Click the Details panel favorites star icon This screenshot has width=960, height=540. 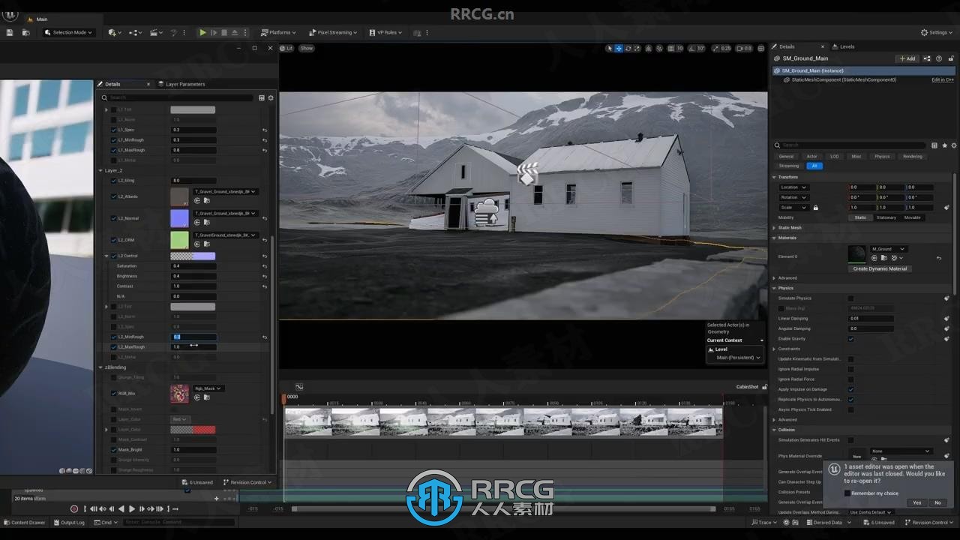click(944, 145)
